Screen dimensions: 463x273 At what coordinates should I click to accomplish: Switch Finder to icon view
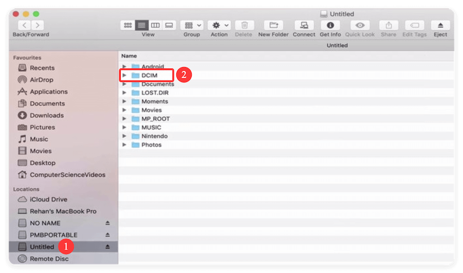click(x=128, y=25)
